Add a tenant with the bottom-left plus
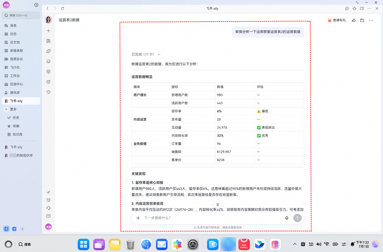Screen dimensions: 383x252 [x=22, y=229]
